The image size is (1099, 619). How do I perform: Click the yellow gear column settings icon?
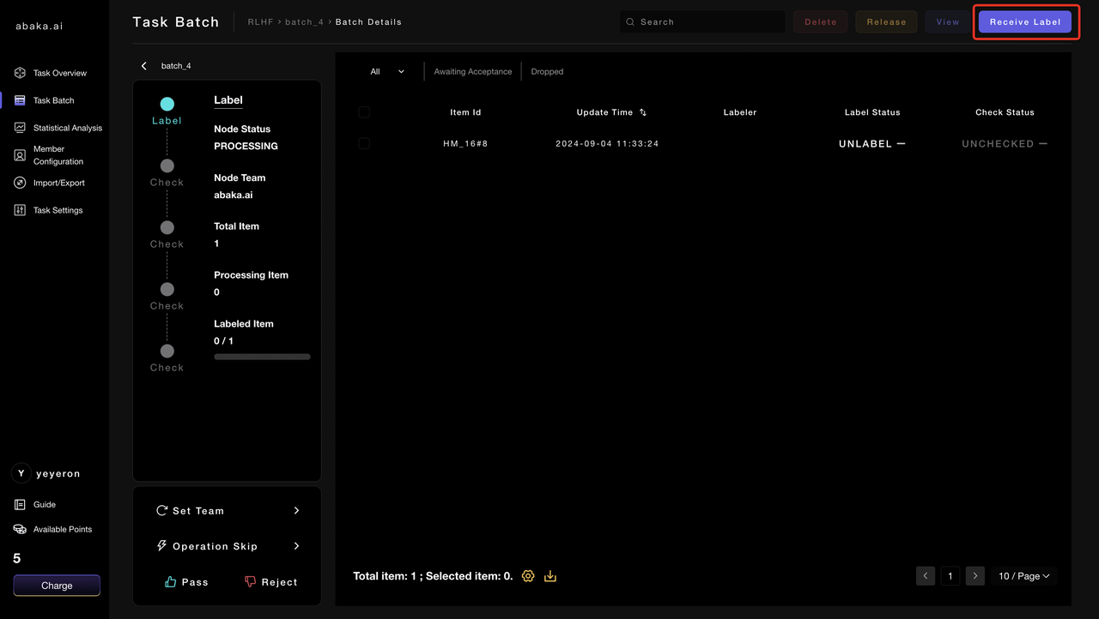528,576
